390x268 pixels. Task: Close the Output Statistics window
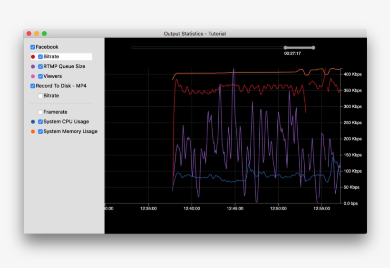(29, 34)
